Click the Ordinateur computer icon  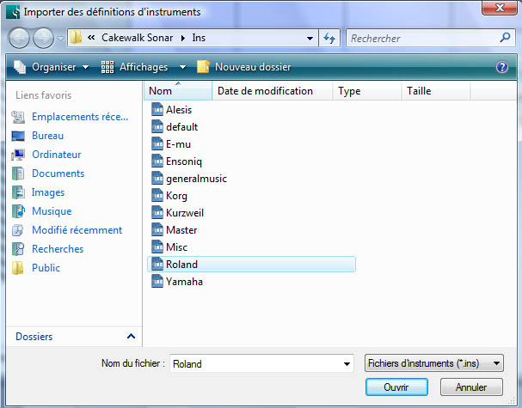coord(18,155)
